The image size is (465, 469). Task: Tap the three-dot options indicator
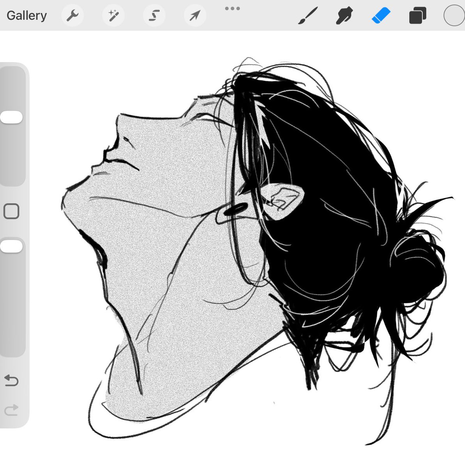(232, 8)
